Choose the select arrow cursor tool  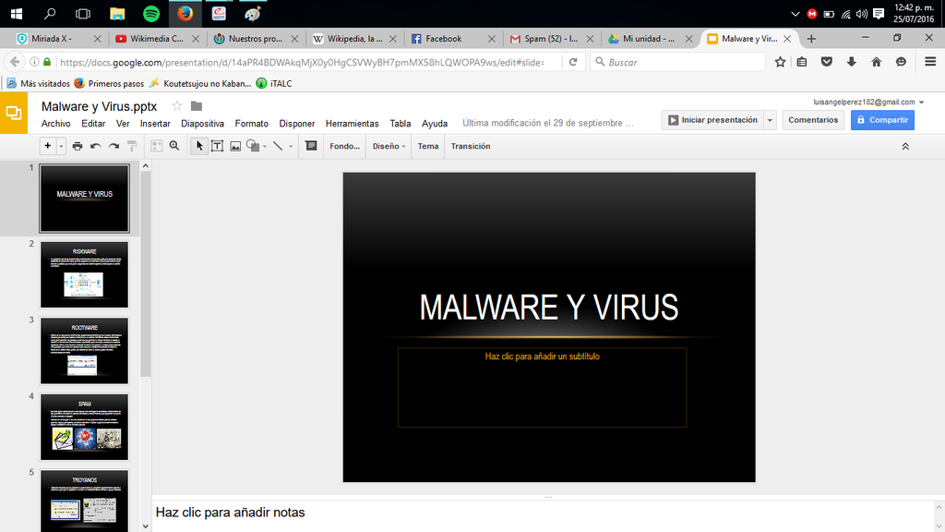[198, 146]
